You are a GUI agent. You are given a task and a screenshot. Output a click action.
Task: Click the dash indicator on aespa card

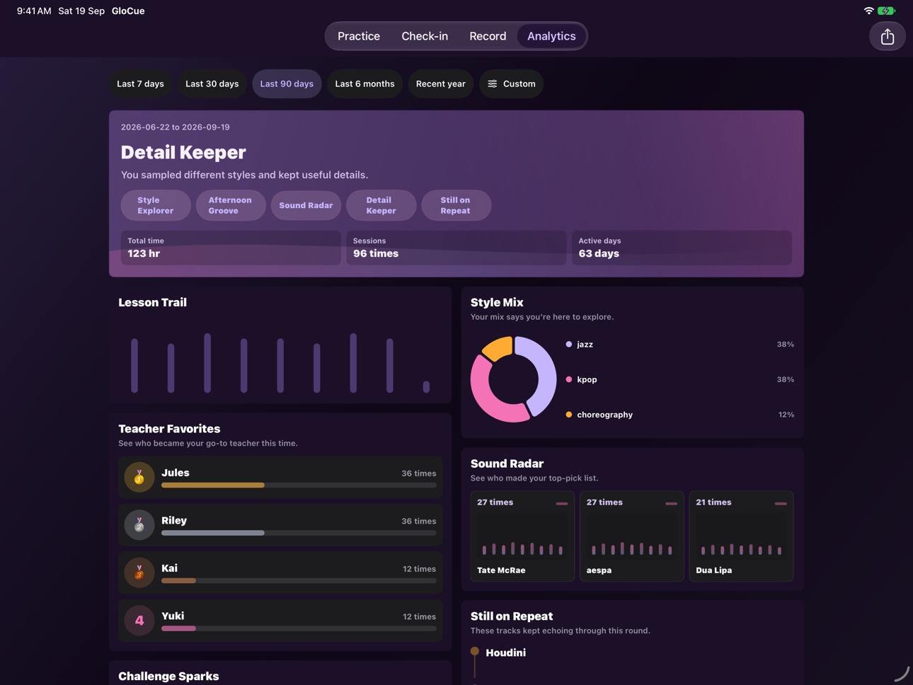point(672,503)
